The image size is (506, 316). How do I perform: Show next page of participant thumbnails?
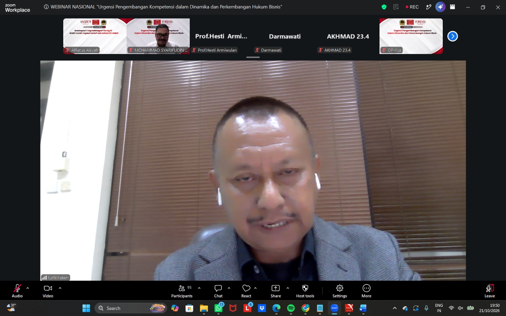pos(453,36)
